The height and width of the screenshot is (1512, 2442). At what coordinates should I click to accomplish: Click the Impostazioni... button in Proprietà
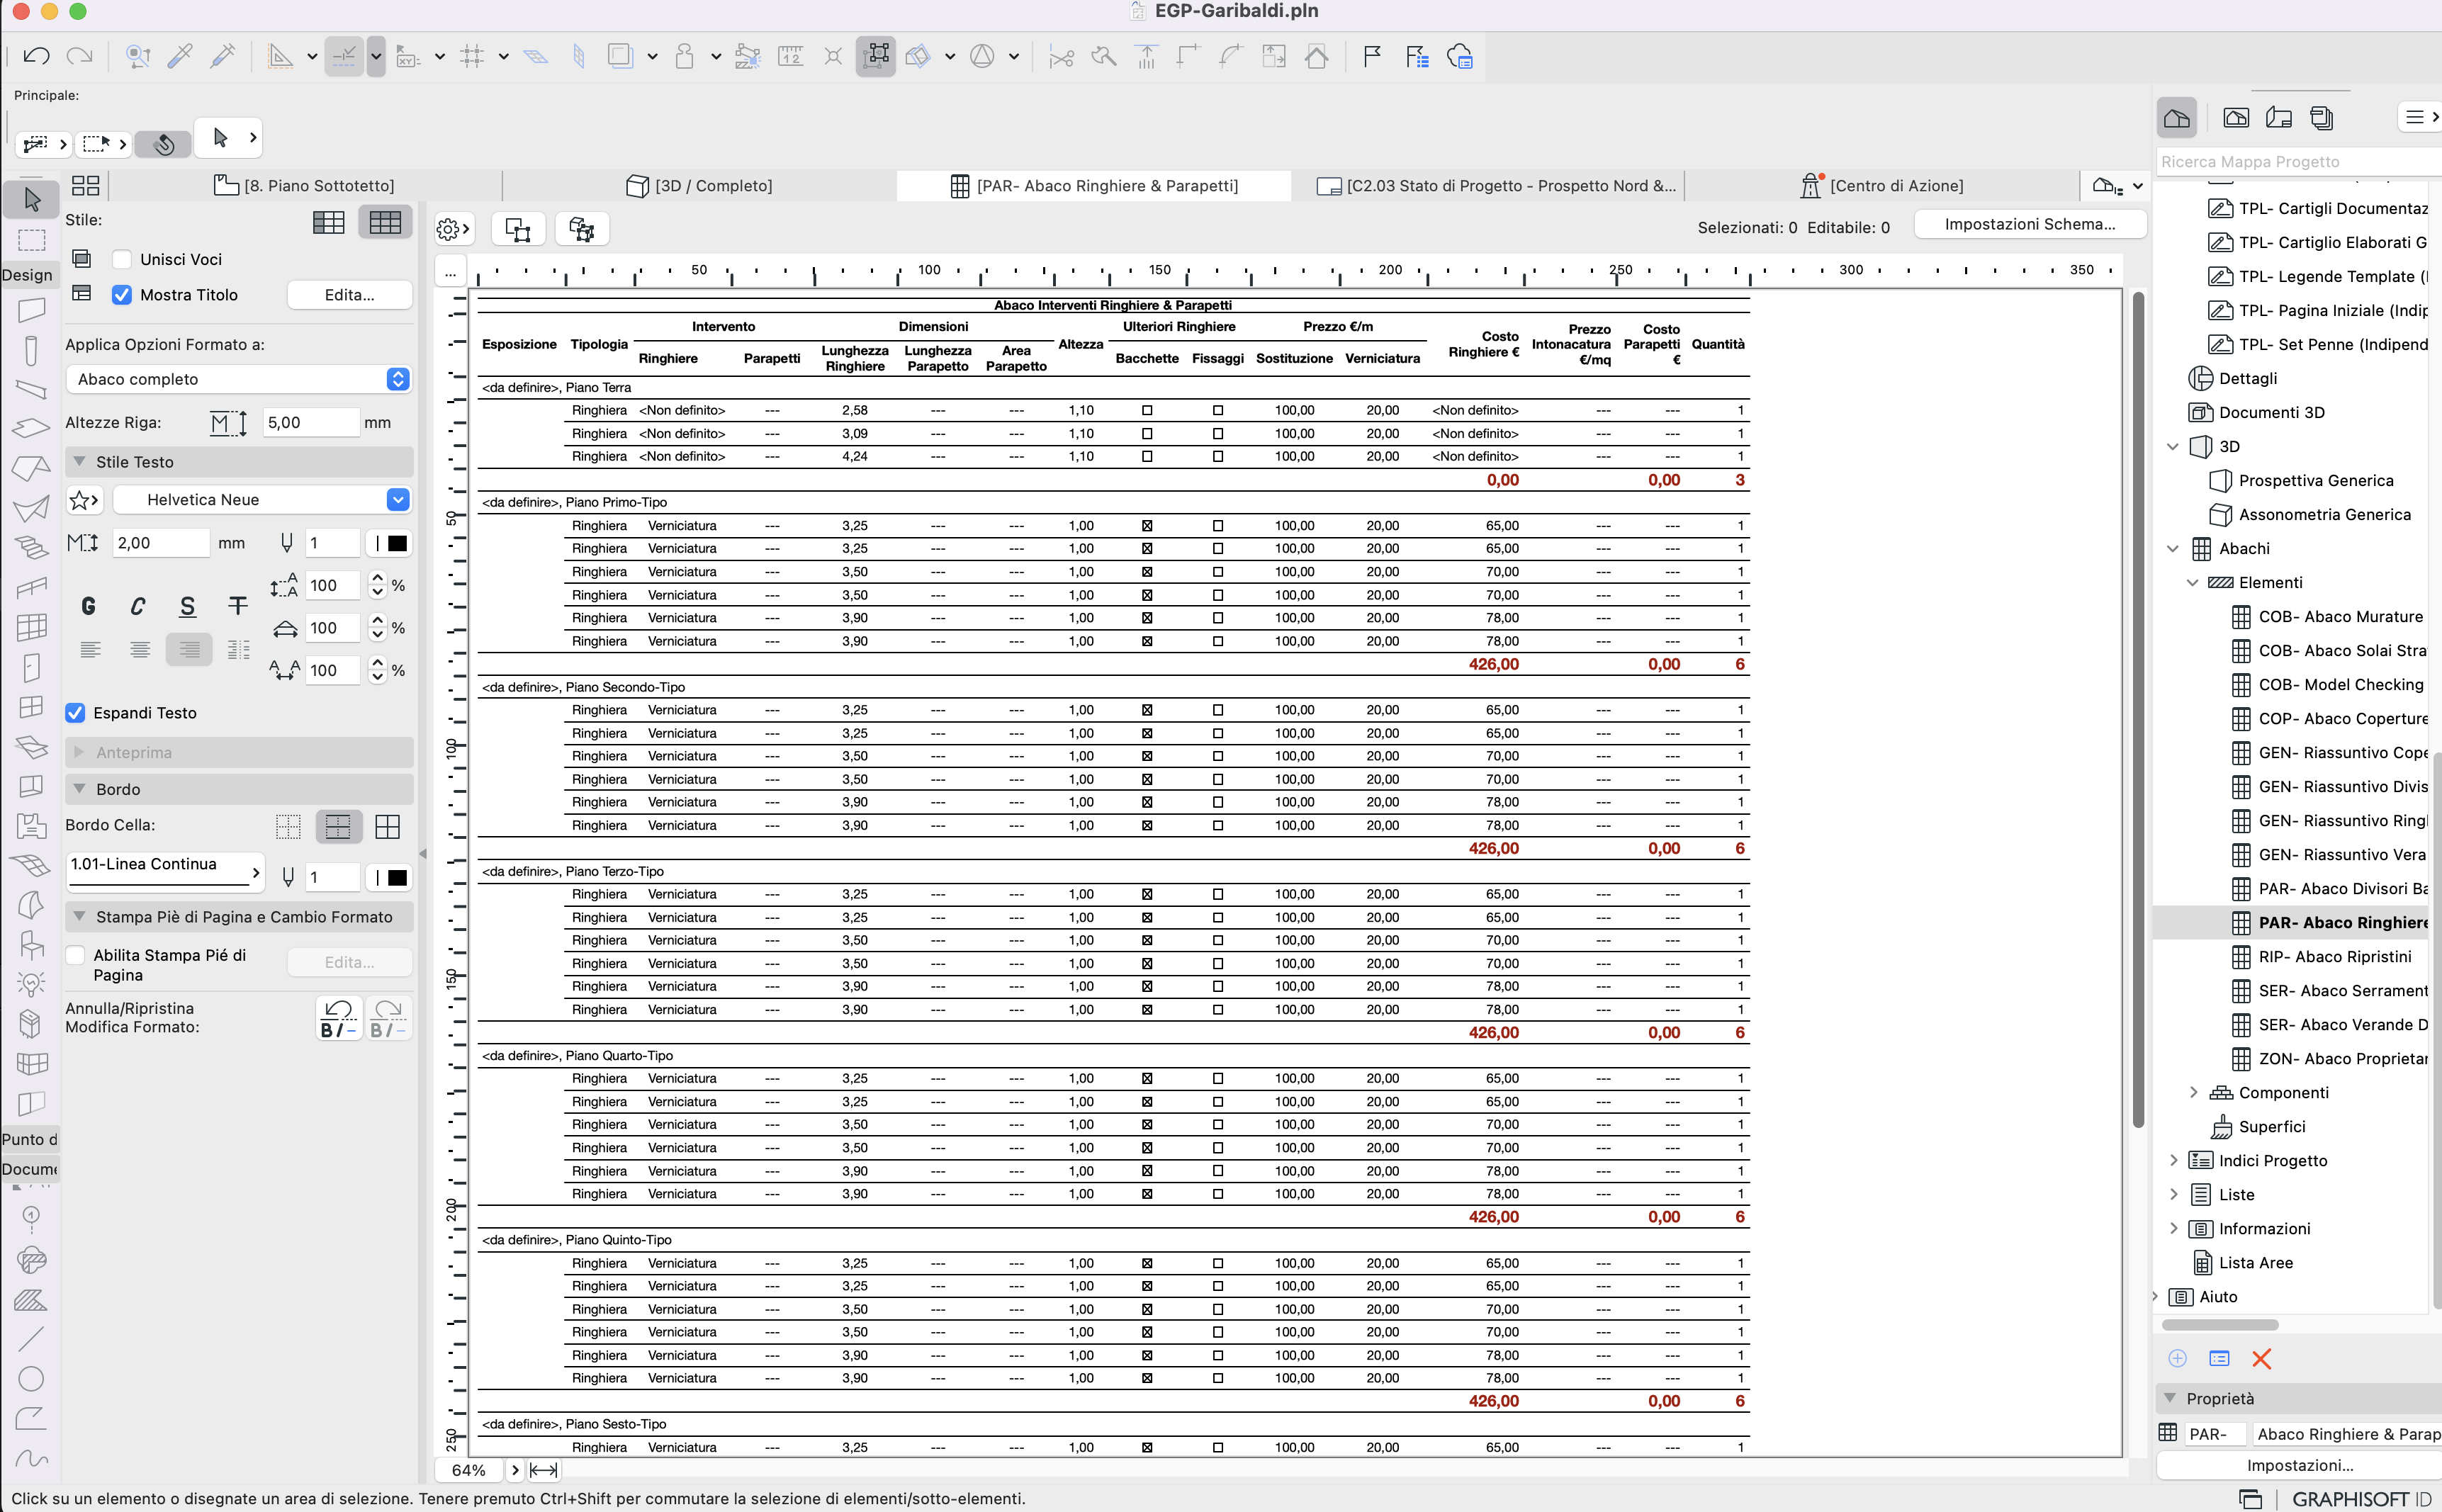tap(2299, 1465)
